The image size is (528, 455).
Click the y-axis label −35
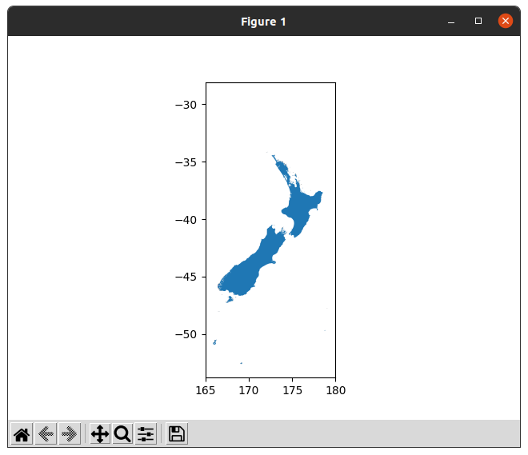point(186,162)
